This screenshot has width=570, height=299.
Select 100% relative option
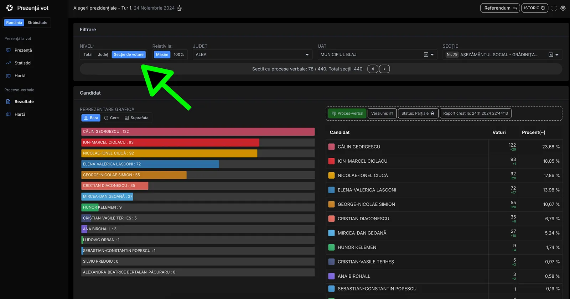pos(179,54)
